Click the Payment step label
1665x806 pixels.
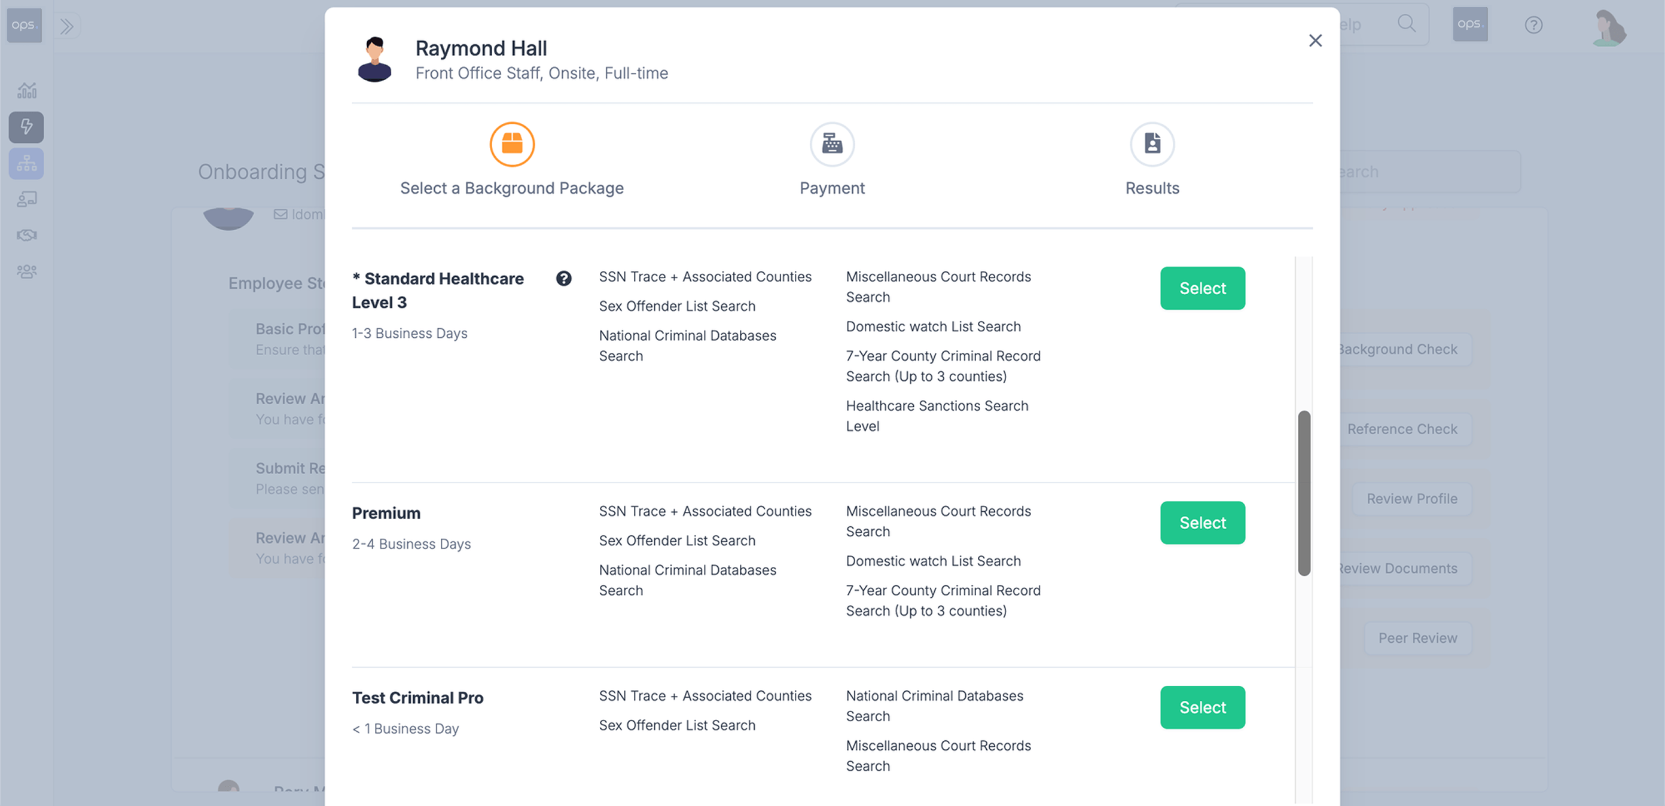pos(832,188)
